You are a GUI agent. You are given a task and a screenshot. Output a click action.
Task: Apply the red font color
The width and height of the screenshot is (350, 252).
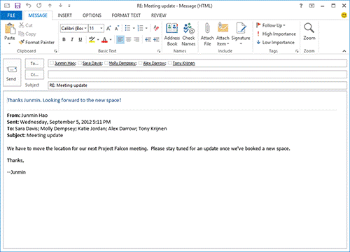(105, 40)
